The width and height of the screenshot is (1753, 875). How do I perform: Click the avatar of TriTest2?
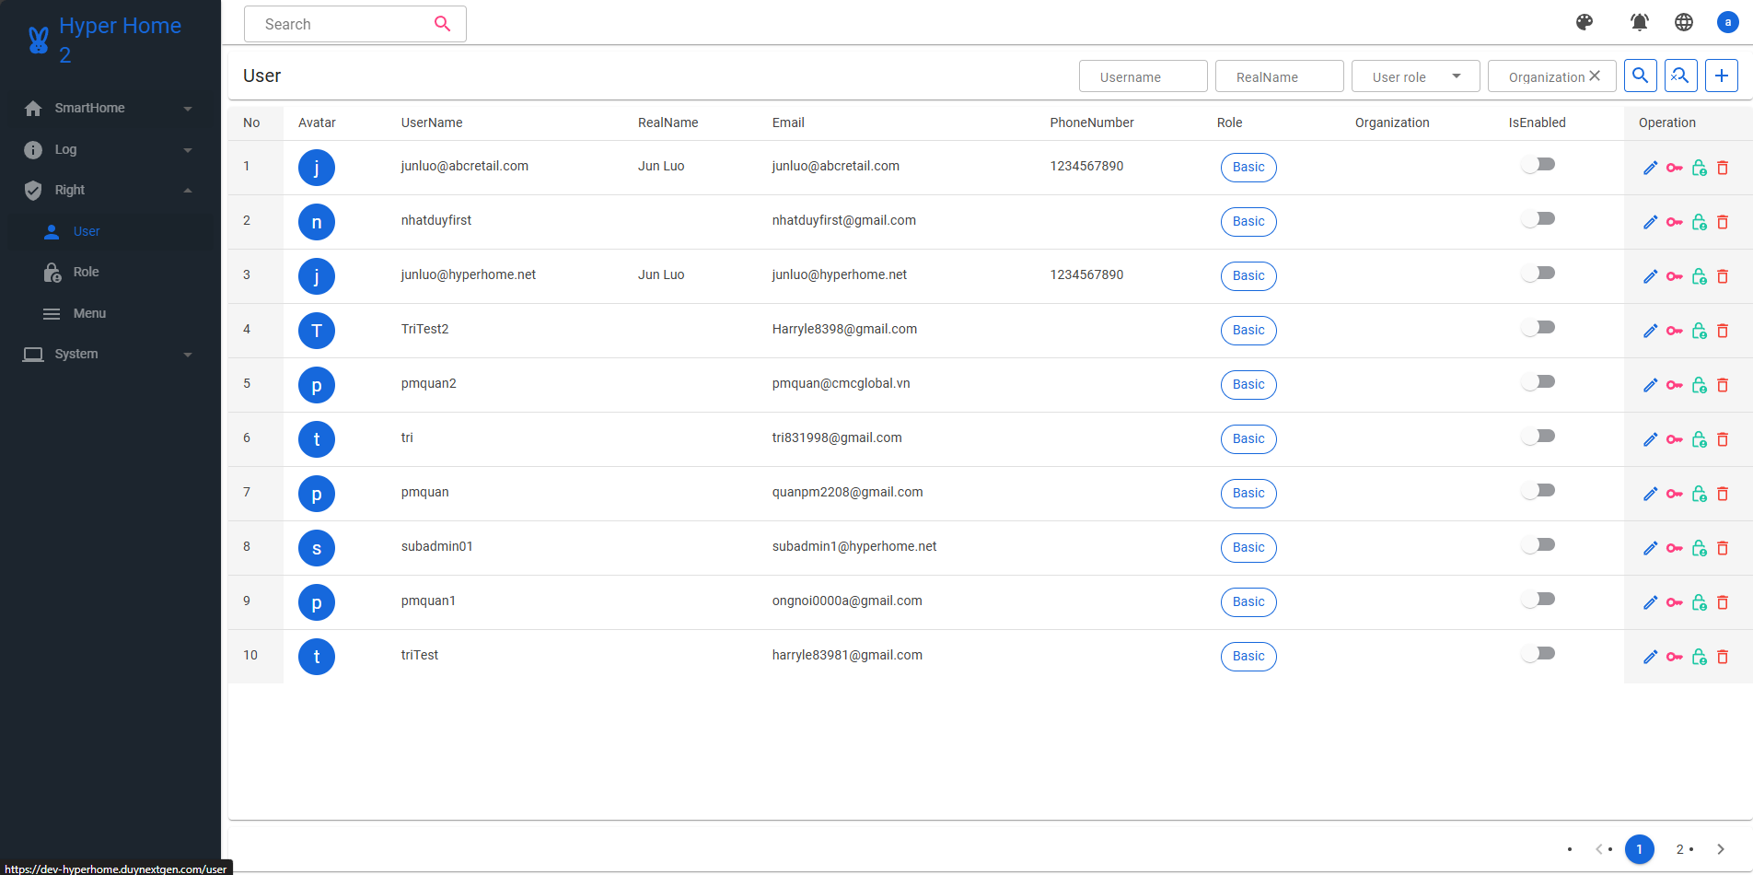(x=317, y=331)
